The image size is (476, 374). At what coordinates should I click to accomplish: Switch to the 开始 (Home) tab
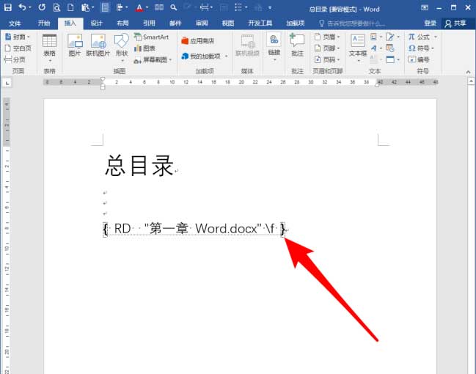click(44, 23)
